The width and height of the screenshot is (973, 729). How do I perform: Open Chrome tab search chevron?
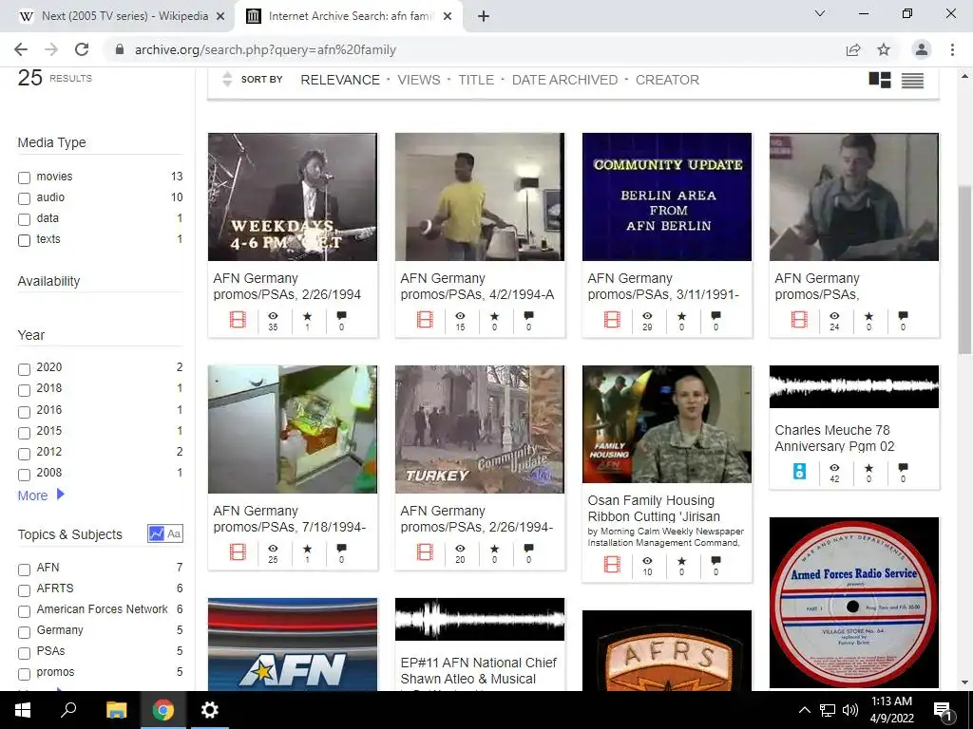click(x=820, y=13)
